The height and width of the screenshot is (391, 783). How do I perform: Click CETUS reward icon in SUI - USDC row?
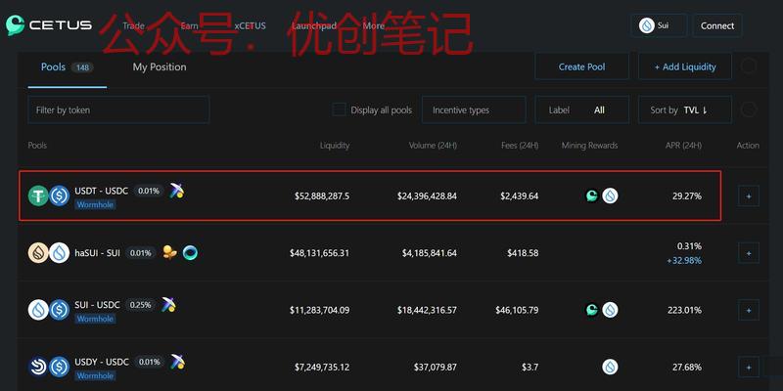[592, 310]
